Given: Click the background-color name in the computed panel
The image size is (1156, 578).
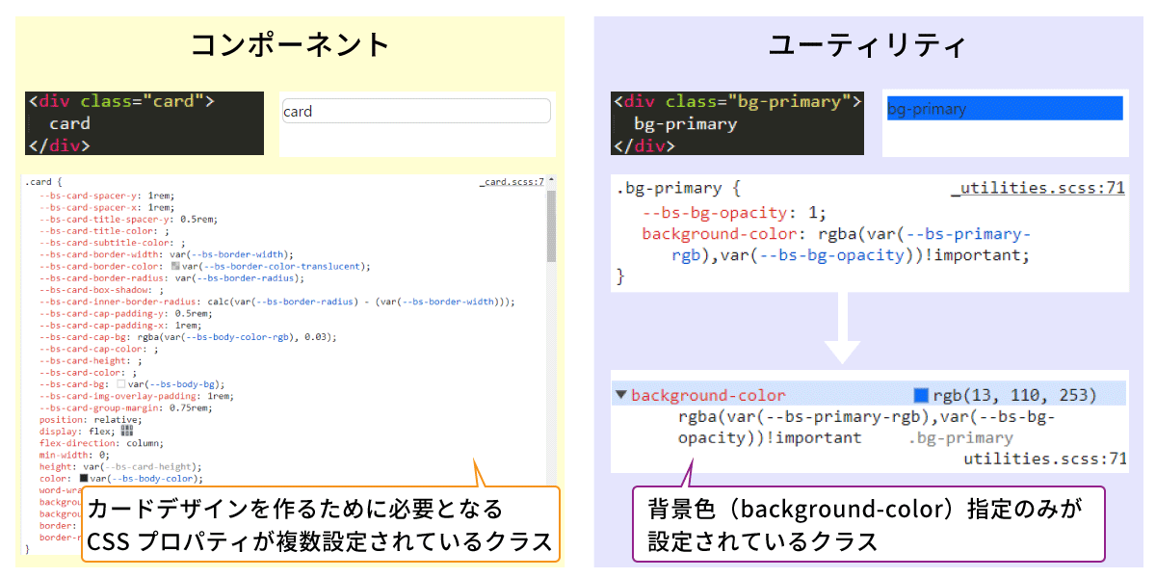Looking at the screenshot, I should (x=708, y=395).
